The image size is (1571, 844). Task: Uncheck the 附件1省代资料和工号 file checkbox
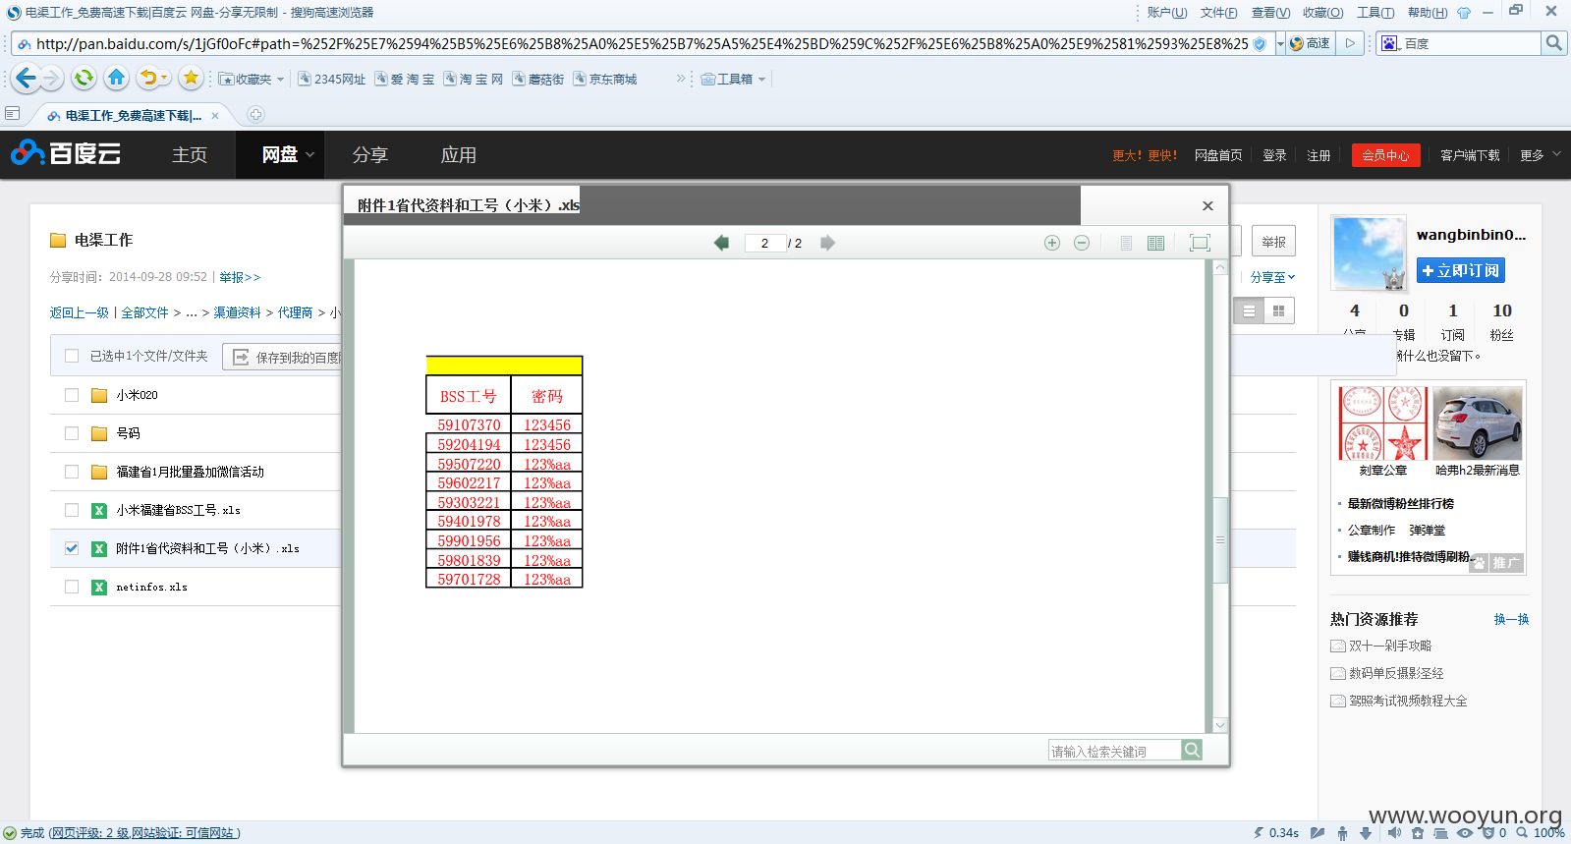pyautogui.click(x=72, y=548)
